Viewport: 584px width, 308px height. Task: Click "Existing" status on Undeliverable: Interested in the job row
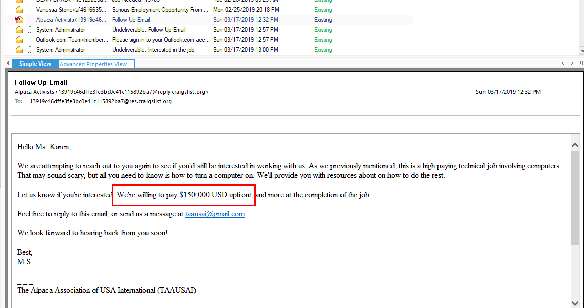[323, 50]
